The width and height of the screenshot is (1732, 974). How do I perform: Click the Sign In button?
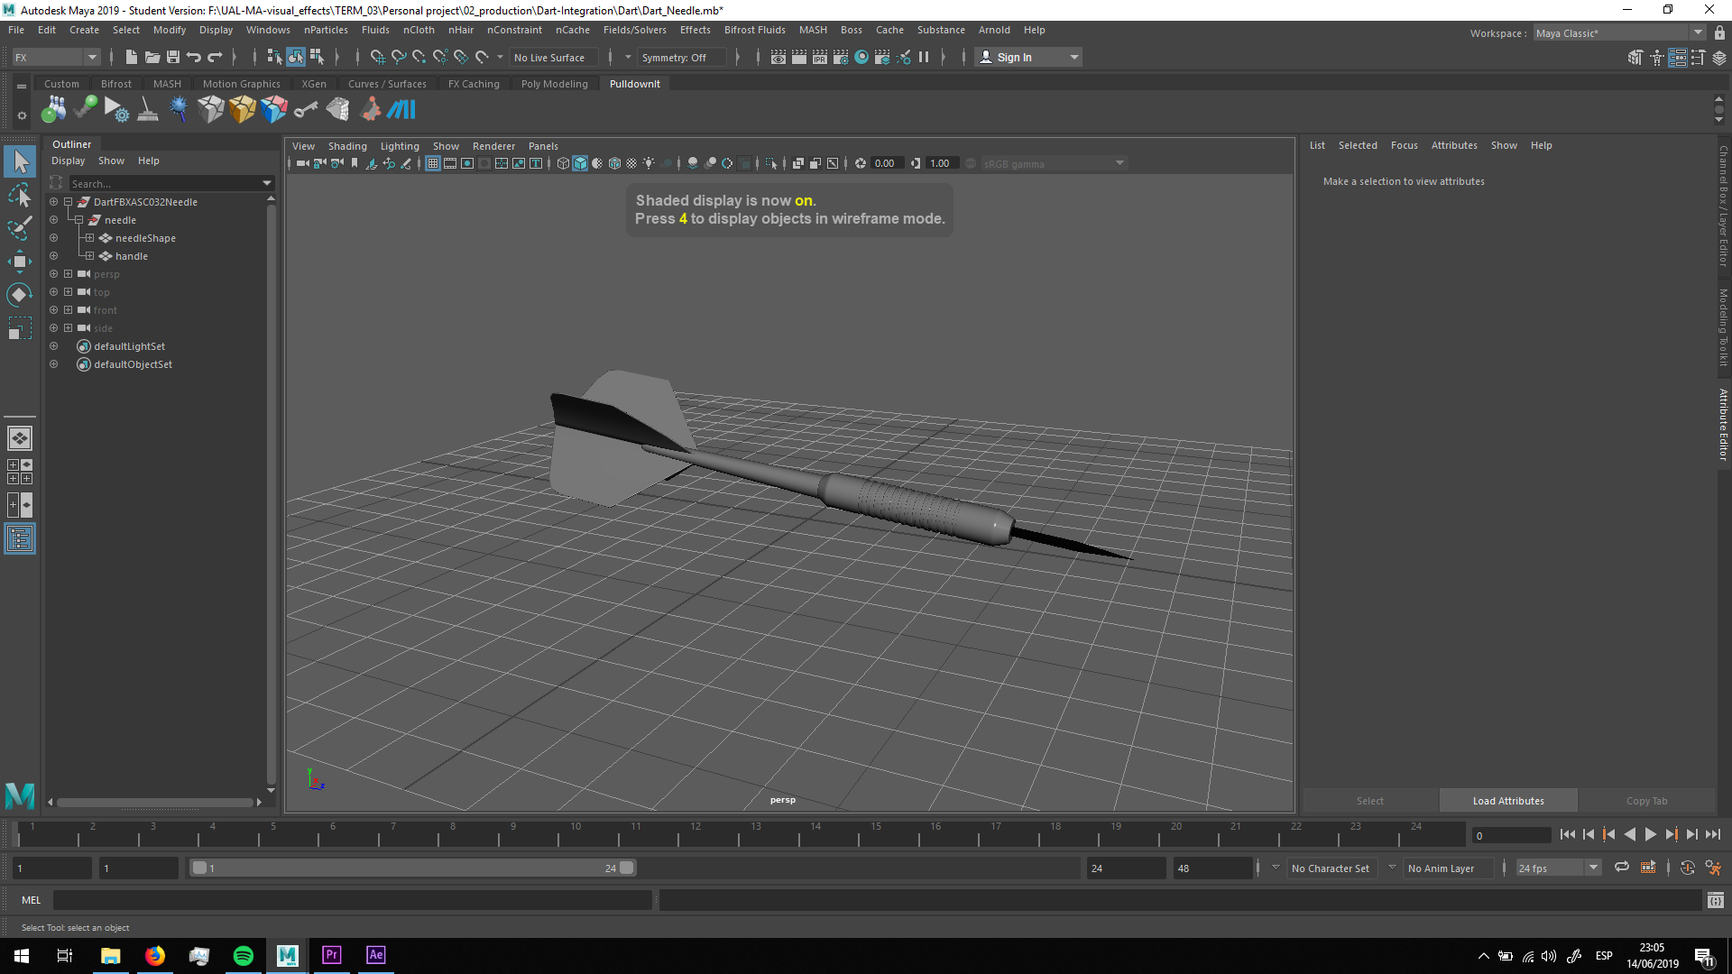[1014, 57]
